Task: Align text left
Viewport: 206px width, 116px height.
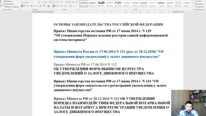Action: point(54,6)
